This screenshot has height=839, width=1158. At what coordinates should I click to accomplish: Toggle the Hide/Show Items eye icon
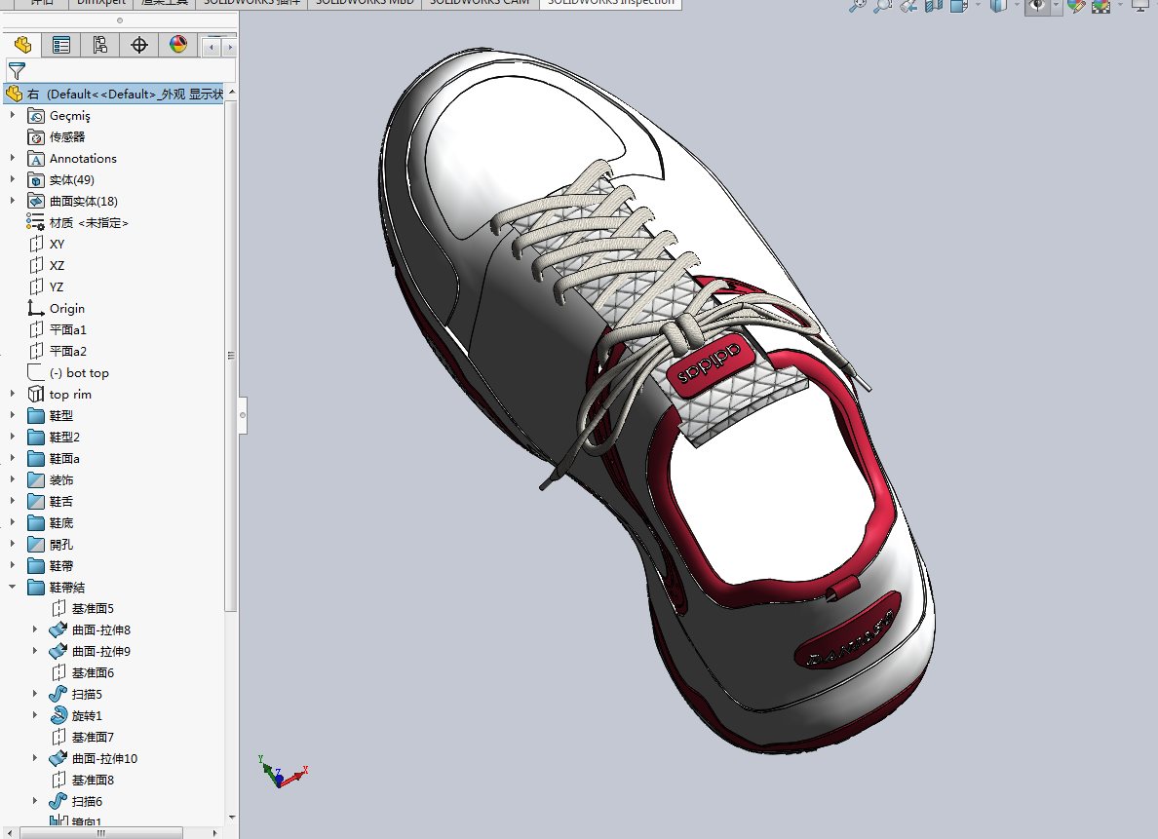[1037, 5]
